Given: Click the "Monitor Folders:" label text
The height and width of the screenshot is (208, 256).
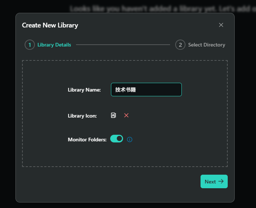Looking at the screenshot, I should [x=87, y=140].
